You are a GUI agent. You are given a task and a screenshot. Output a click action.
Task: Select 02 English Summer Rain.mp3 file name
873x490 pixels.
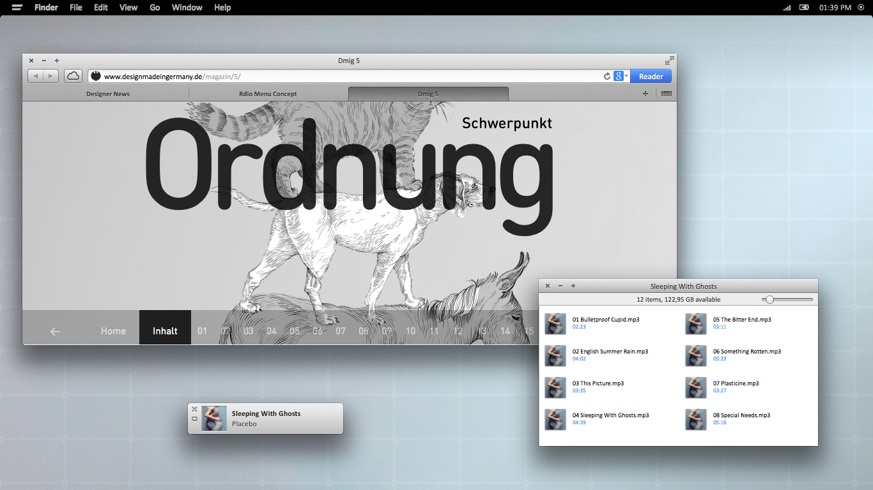pyautogui.click(x=610, y=352)
